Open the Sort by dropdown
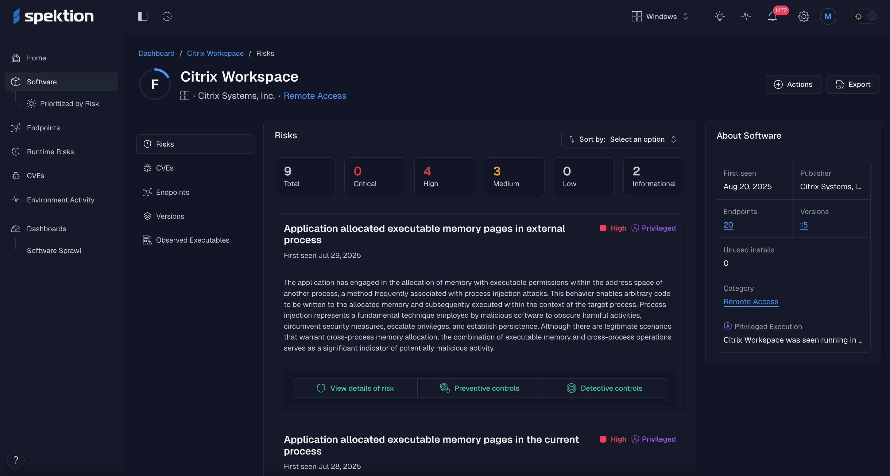This screenshot has height=476, width=890. (623, 139)
